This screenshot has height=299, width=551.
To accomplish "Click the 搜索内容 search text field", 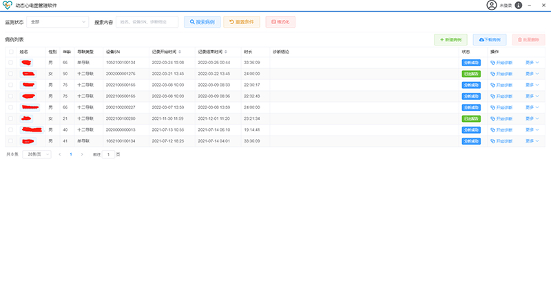I will (147, 22).
